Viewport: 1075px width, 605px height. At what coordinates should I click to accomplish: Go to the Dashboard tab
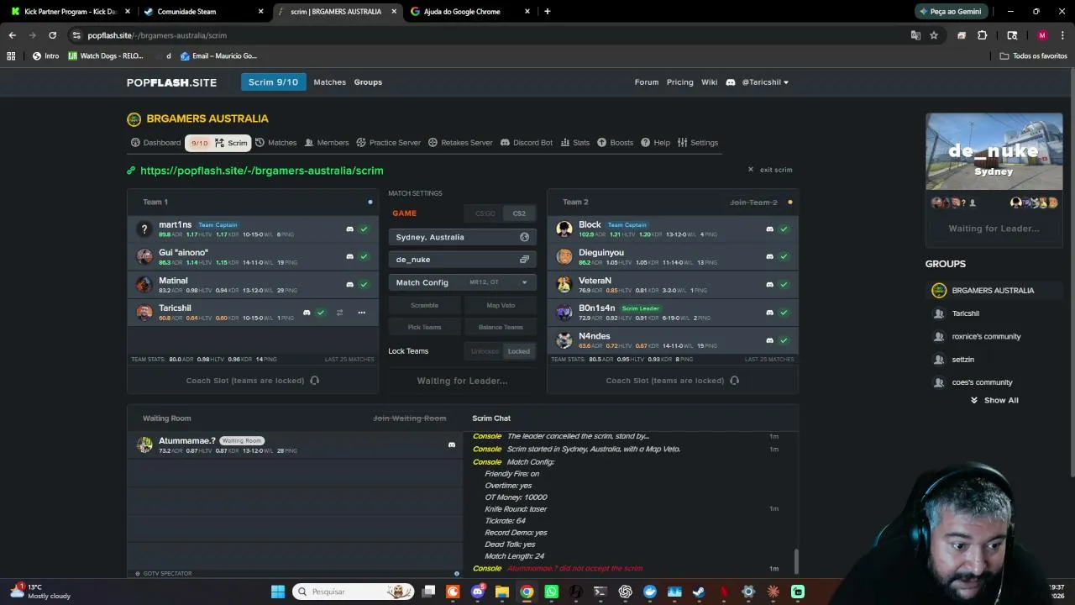156,143
